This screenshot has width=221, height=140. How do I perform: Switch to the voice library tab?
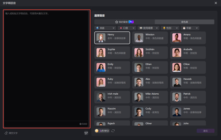[x=184, y=22]
